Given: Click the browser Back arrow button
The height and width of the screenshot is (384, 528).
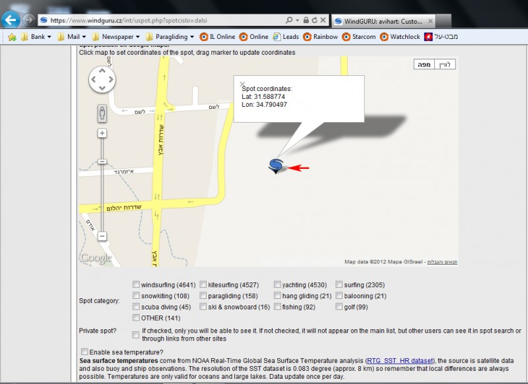Looking at the screenshot, I should pyautogui.click(x=11, y=20).
